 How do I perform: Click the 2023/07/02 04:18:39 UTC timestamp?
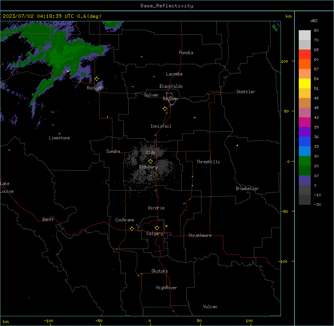[38, 16]
